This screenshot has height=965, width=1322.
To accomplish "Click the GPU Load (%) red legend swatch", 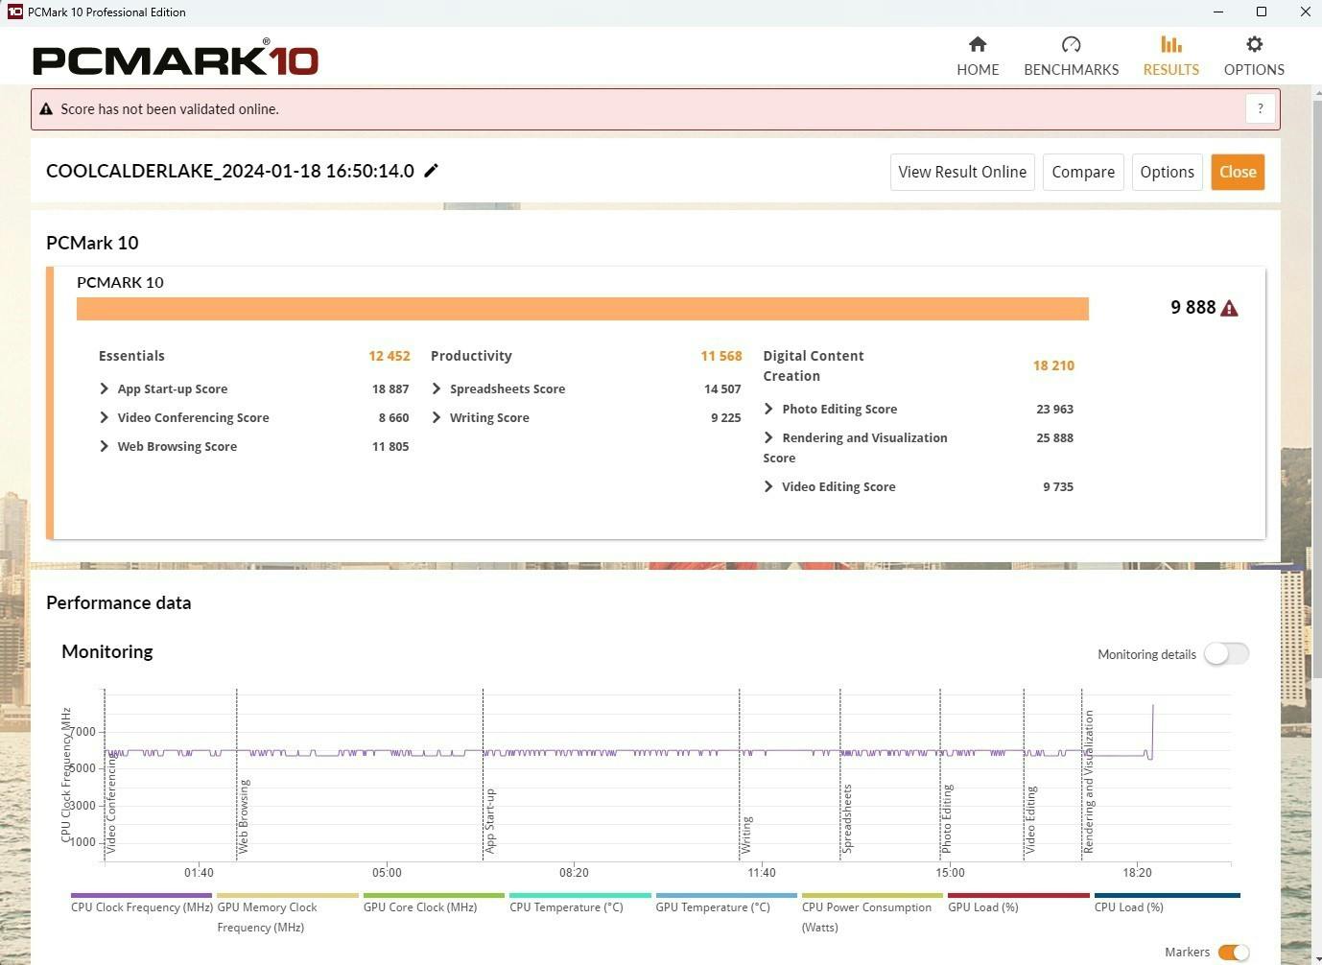I will coord(1018,896).
